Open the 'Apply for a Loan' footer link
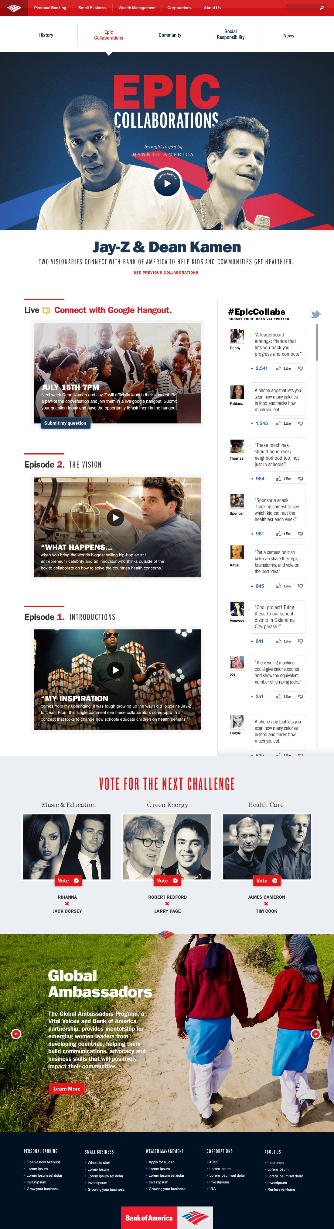The width and height of the screenshot is (334, 1229). [x=162, y=1162]
